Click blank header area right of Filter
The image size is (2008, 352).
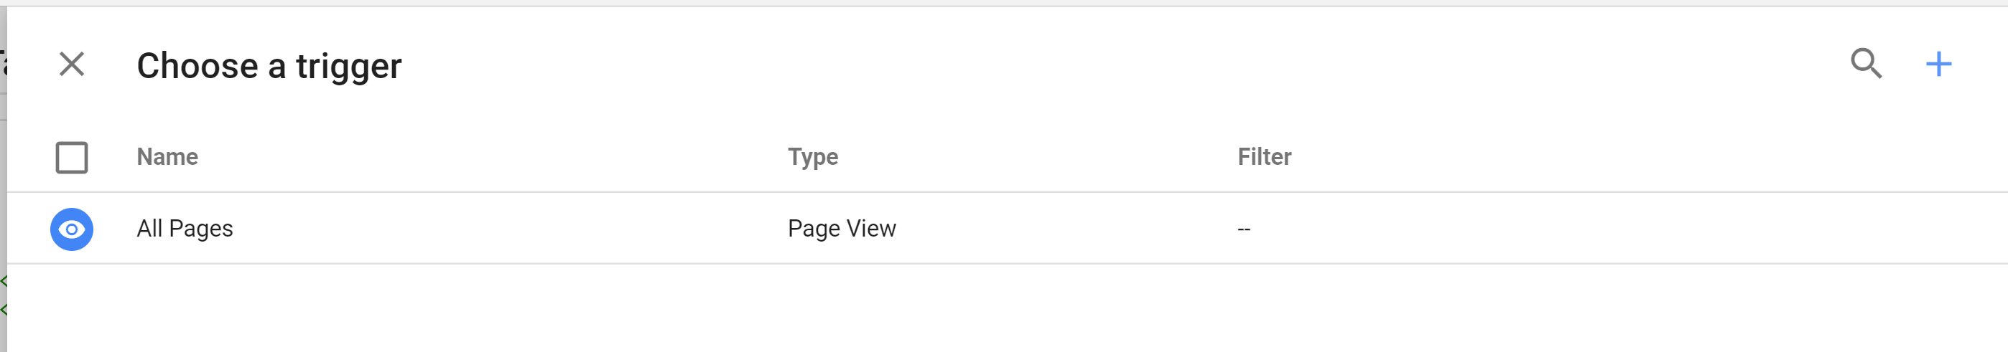(x=1637, y=157)
